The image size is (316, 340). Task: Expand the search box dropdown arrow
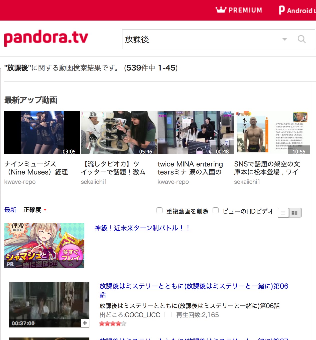284,39
